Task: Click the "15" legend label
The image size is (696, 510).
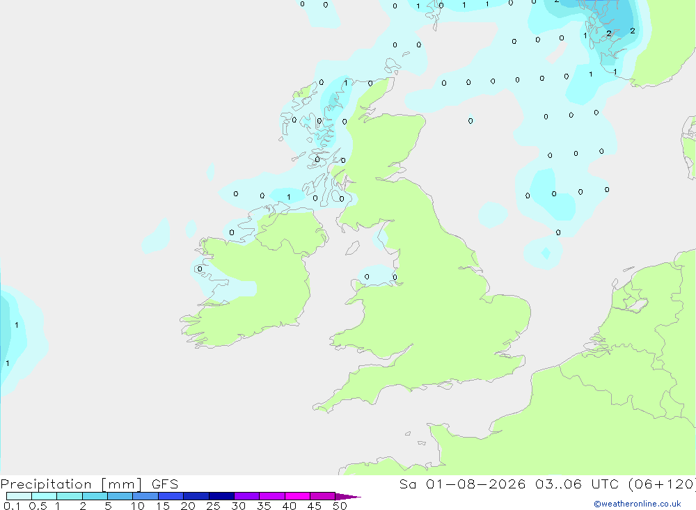Action: (x=163, y=506)
